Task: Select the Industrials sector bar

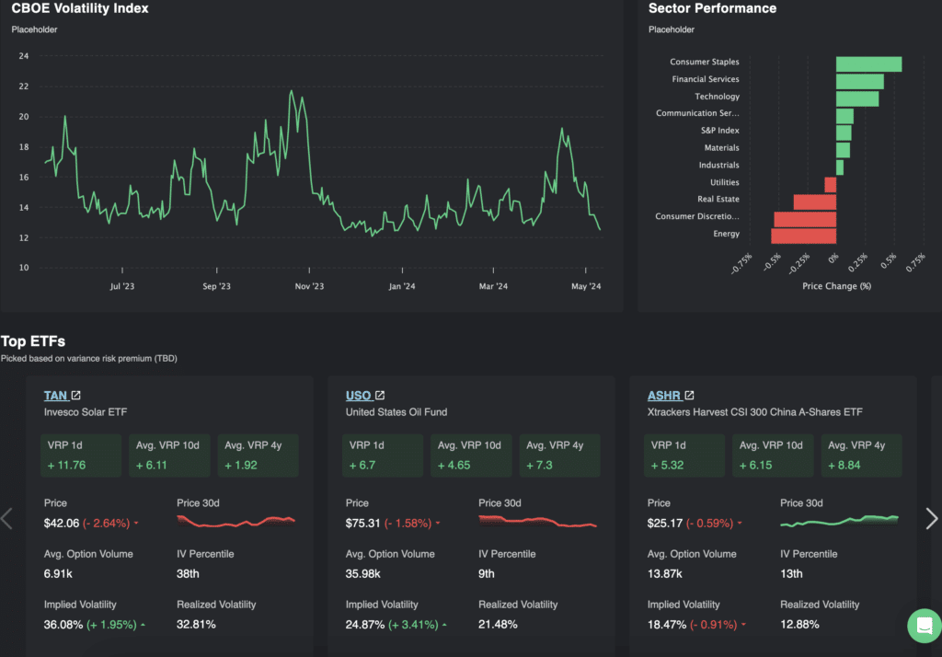Action: [840, 167]
